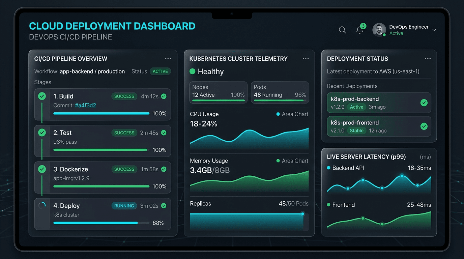The height and width of the screenshot is (259, 464).
Task: Click check icon beside Dockerize 1m 58s
Action: coord(164,169)
